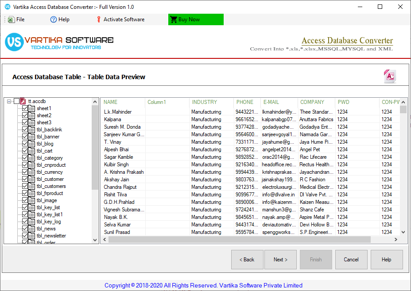Image resolution: width=411 pixels, height=291 pixels.
Task: Uncheck the tbl_blog checkbox
Action: pos(25,144)
